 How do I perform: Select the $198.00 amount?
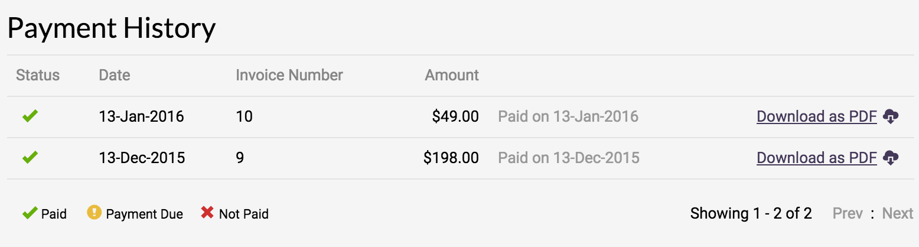pyautogui.click(x=451, y=158)
